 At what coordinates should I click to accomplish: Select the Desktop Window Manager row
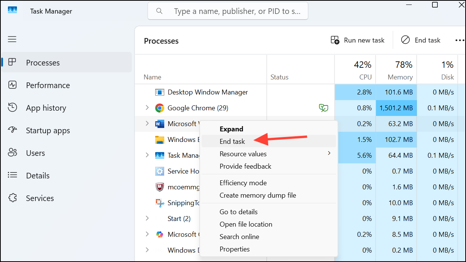300,92
